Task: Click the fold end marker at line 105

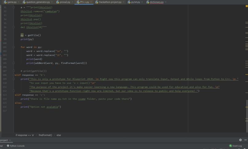Action: click(x=14, y=63)
